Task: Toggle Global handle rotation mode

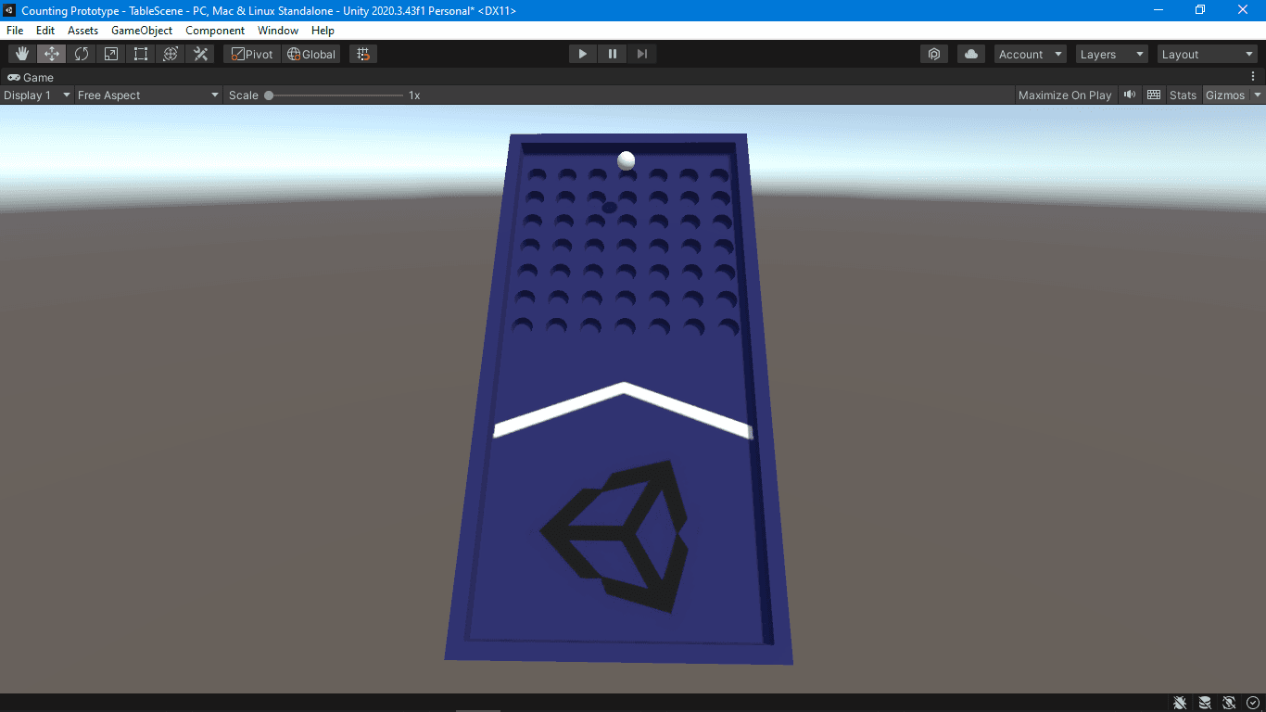Action: pos(311,54)
